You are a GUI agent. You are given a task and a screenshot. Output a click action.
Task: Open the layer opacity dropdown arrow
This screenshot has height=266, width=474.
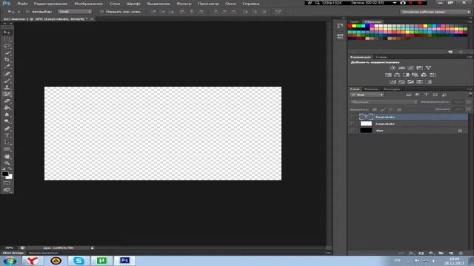click(x=468, y=102)
